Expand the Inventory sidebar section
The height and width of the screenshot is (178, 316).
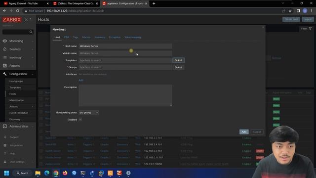(x=18, y=57)
